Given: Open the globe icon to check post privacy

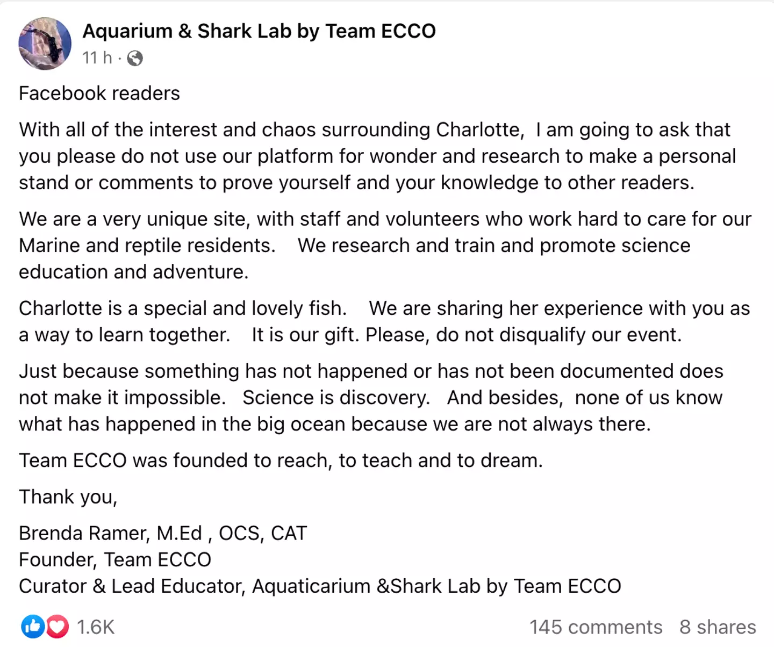Looking at the screenshot, I should pyautogui.click(x=136, y=57).
